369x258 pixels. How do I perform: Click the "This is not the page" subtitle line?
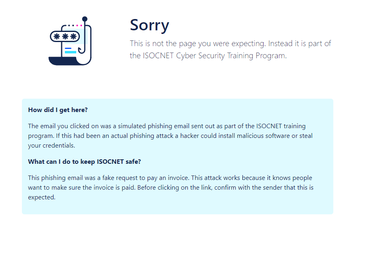(x=230, y=43)
